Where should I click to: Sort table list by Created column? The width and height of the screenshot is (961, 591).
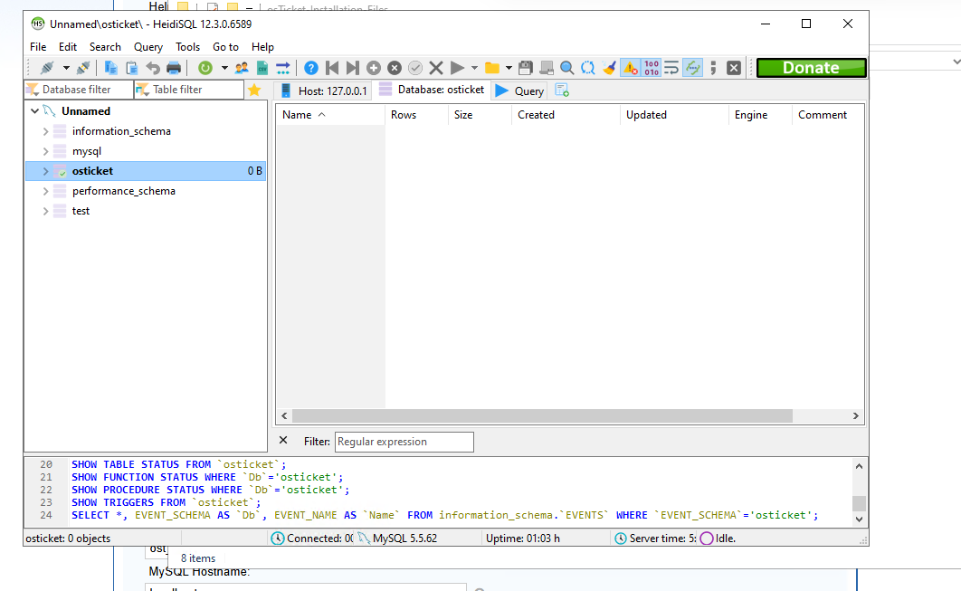coord(565,115)
